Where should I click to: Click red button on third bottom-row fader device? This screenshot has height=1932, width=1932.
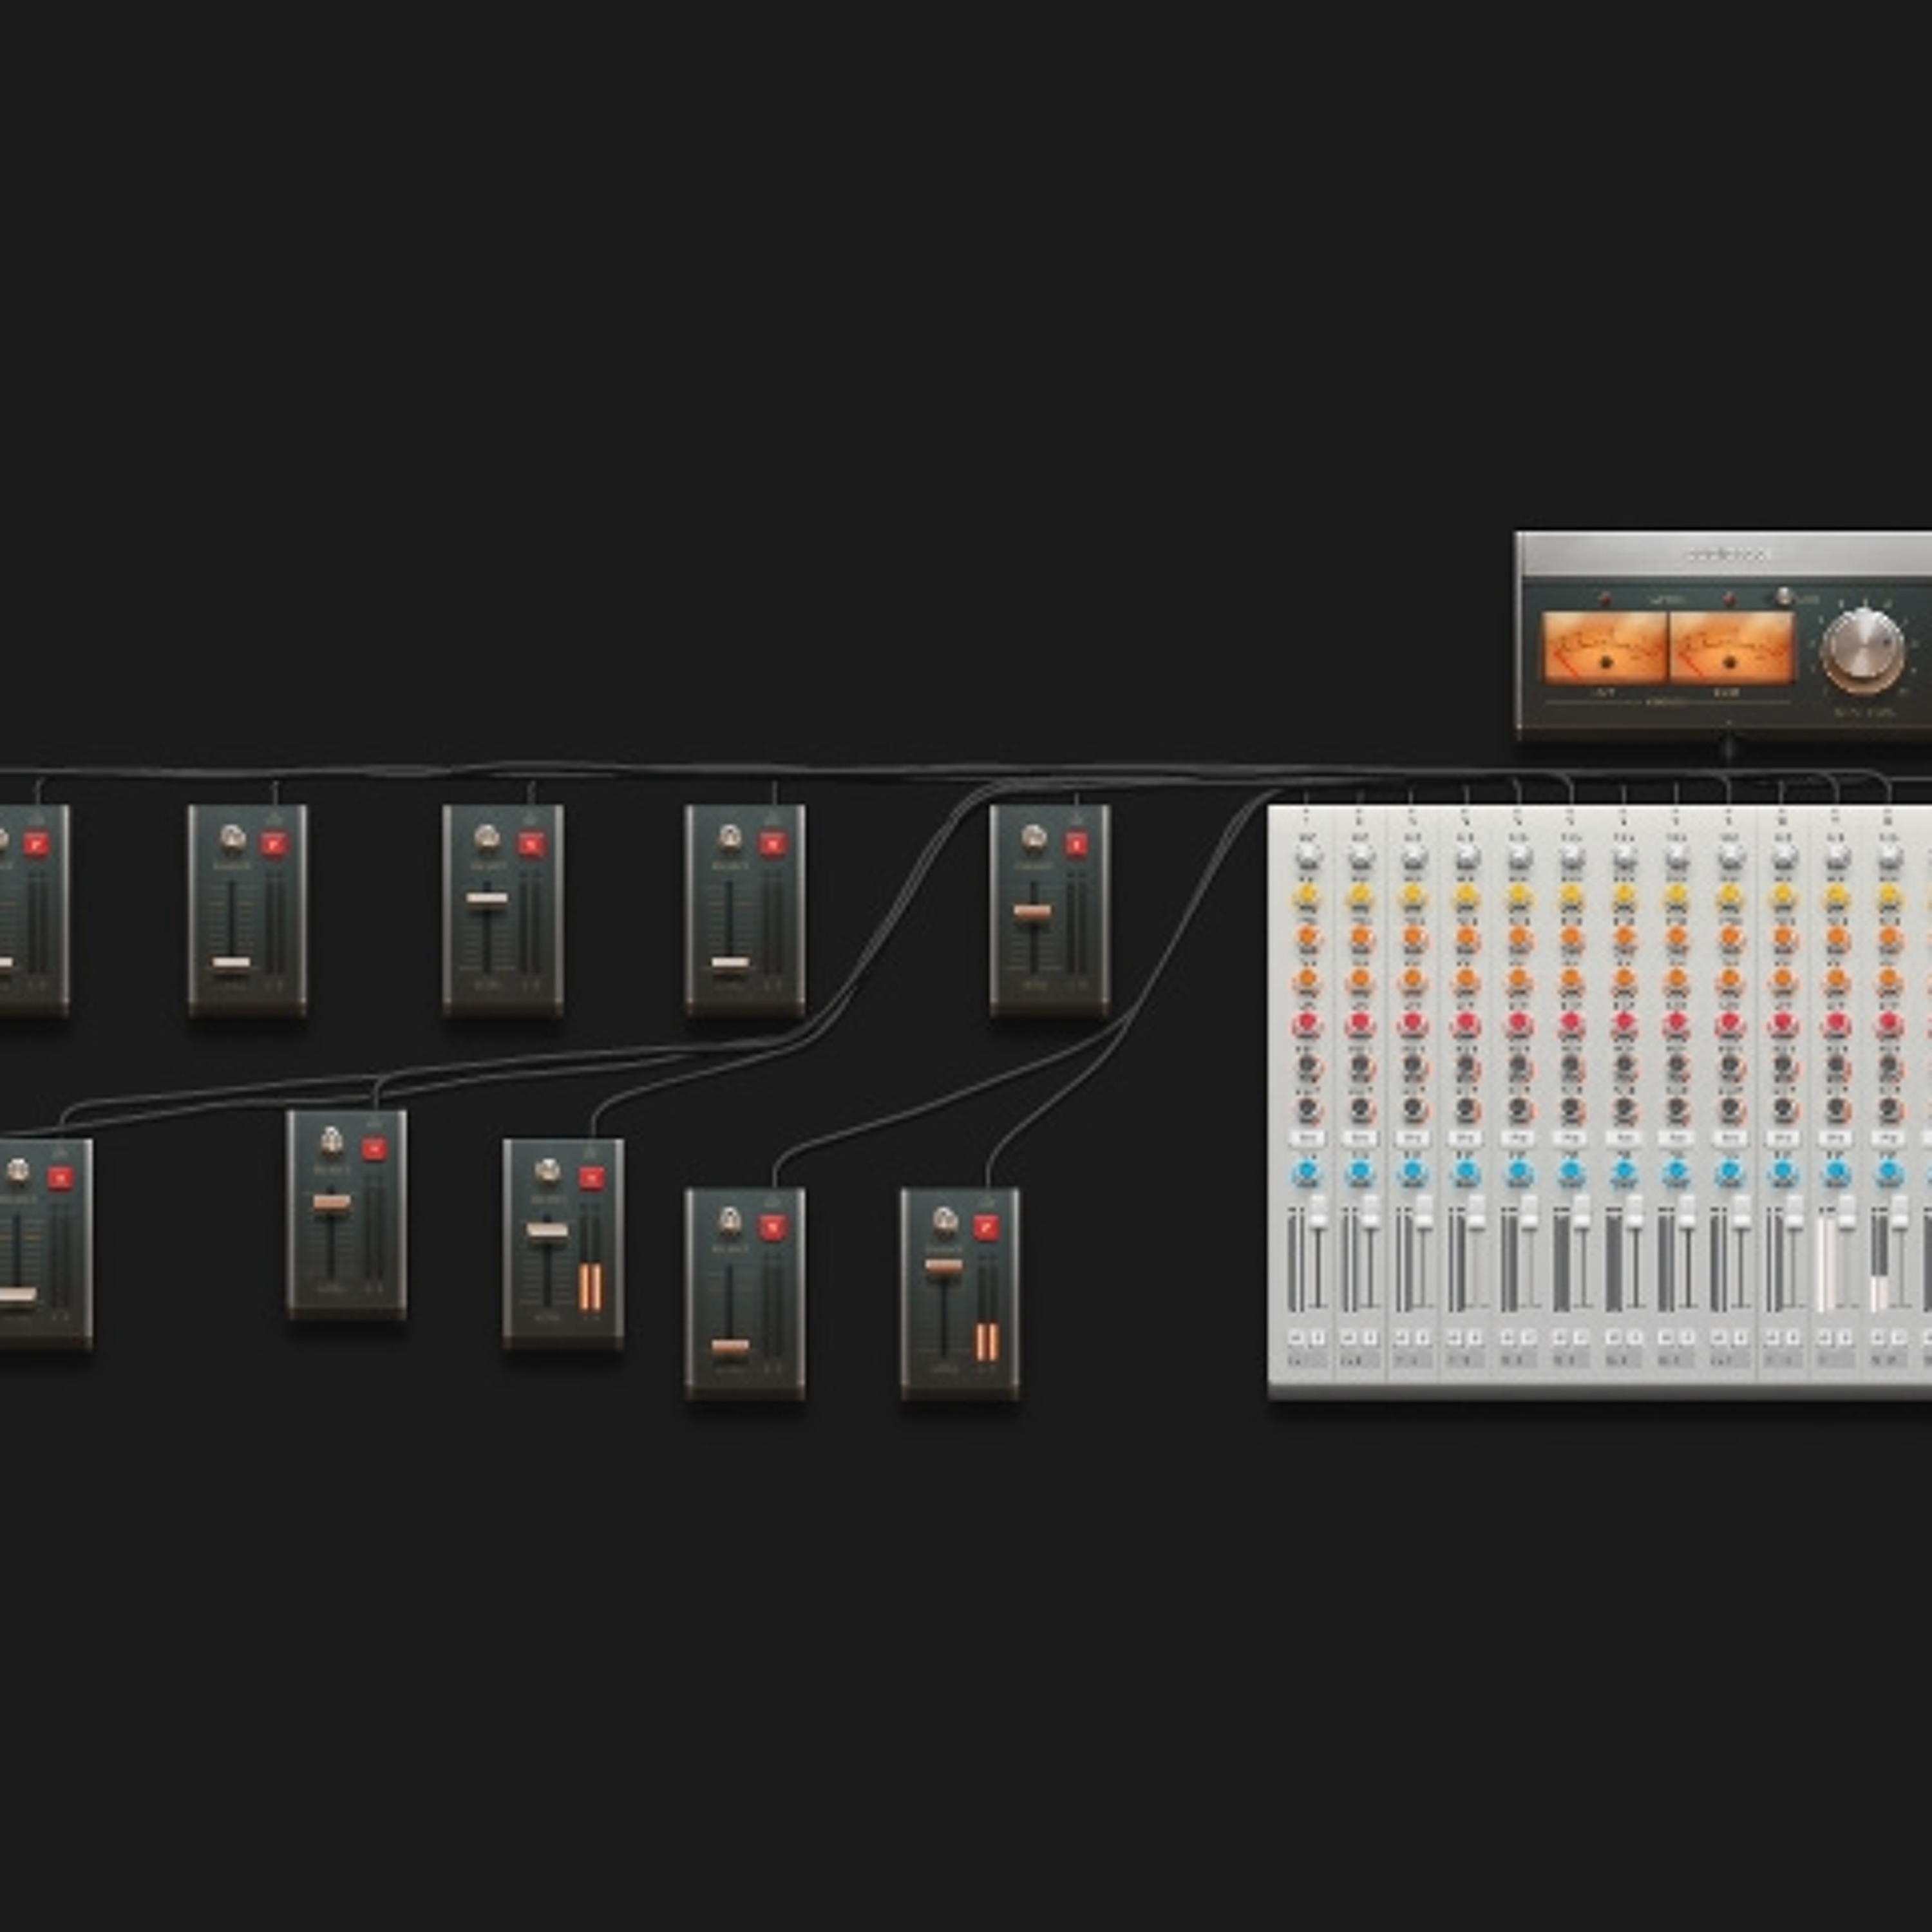pos(591,1178)
